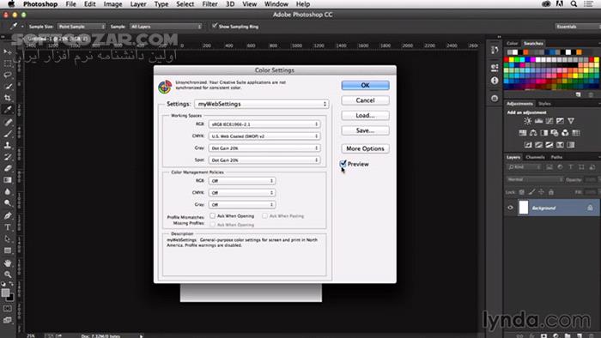Select the Background layer thumbnail

(523, 208)
